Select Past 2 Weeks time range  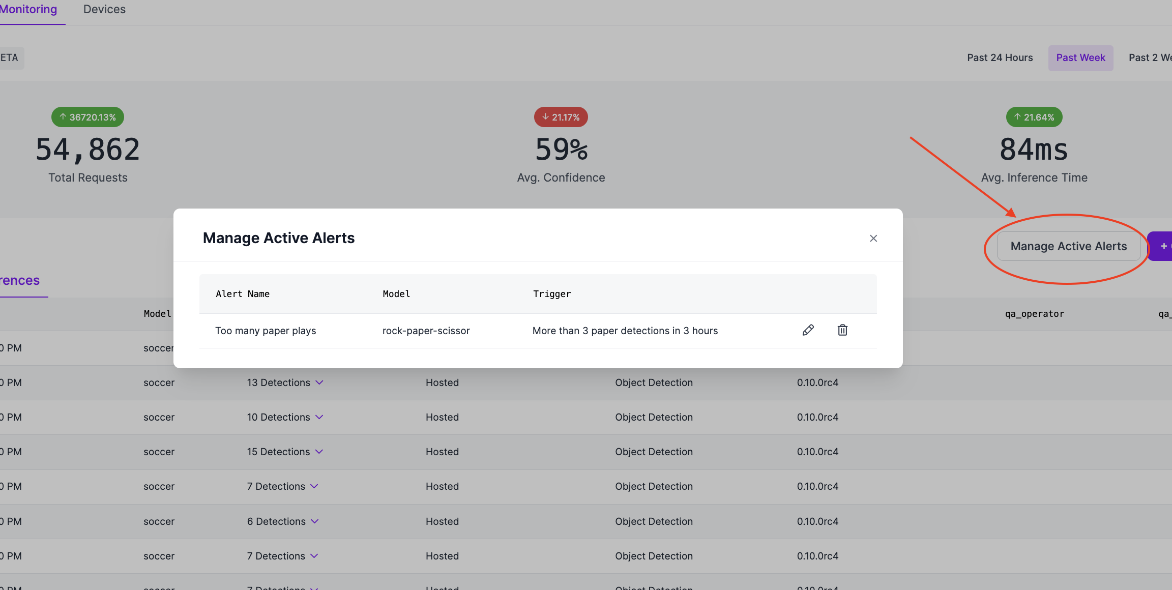point(1150,57)
